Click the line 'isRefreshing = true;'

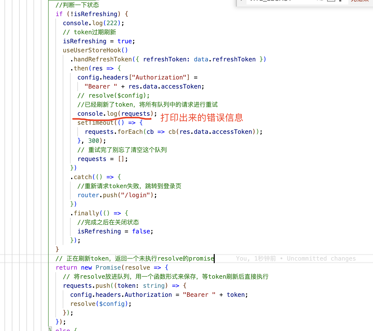pyautogui.click(x=99, y=41)
